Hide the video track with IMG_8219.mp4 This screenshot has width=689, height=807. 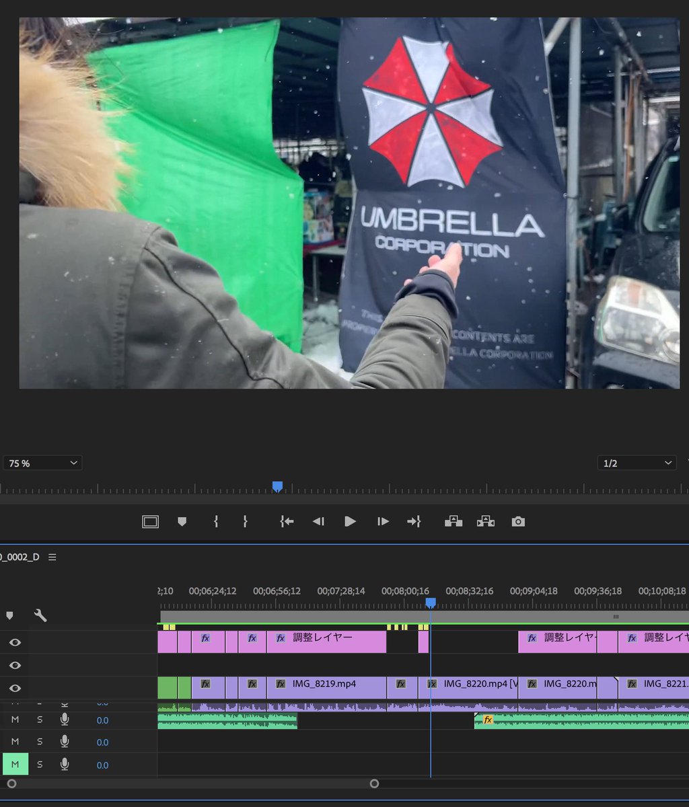coord(15,688)
